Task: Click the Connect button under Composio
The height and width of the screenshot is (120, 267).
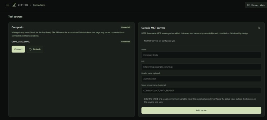Action: pyautogui.click(x=18, y=49)
